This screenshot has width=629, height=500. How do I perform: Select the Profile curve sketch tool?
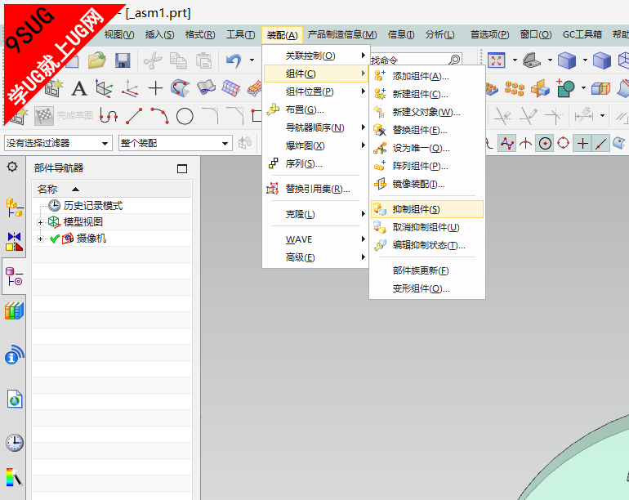pyautogui.click(x=109, y=116)
